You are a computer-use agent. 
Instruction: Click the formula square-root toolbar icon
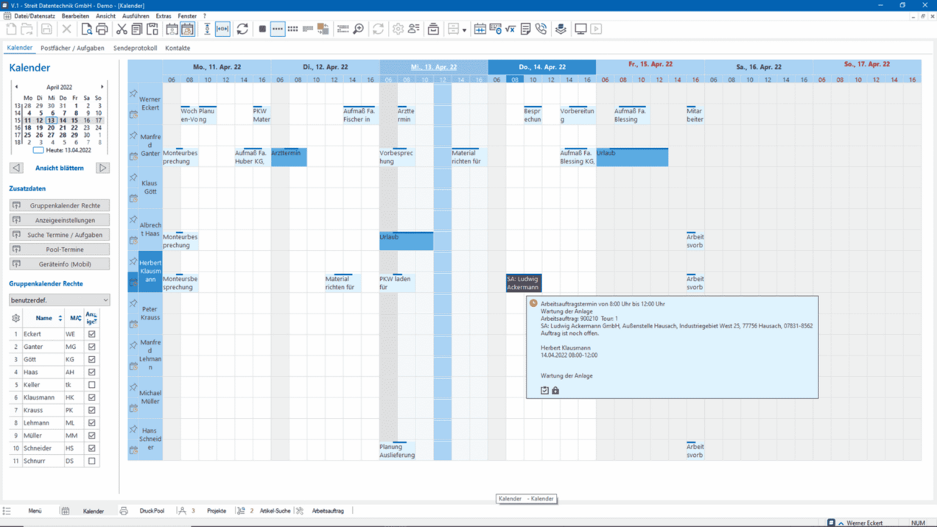[x=510, y=29]
